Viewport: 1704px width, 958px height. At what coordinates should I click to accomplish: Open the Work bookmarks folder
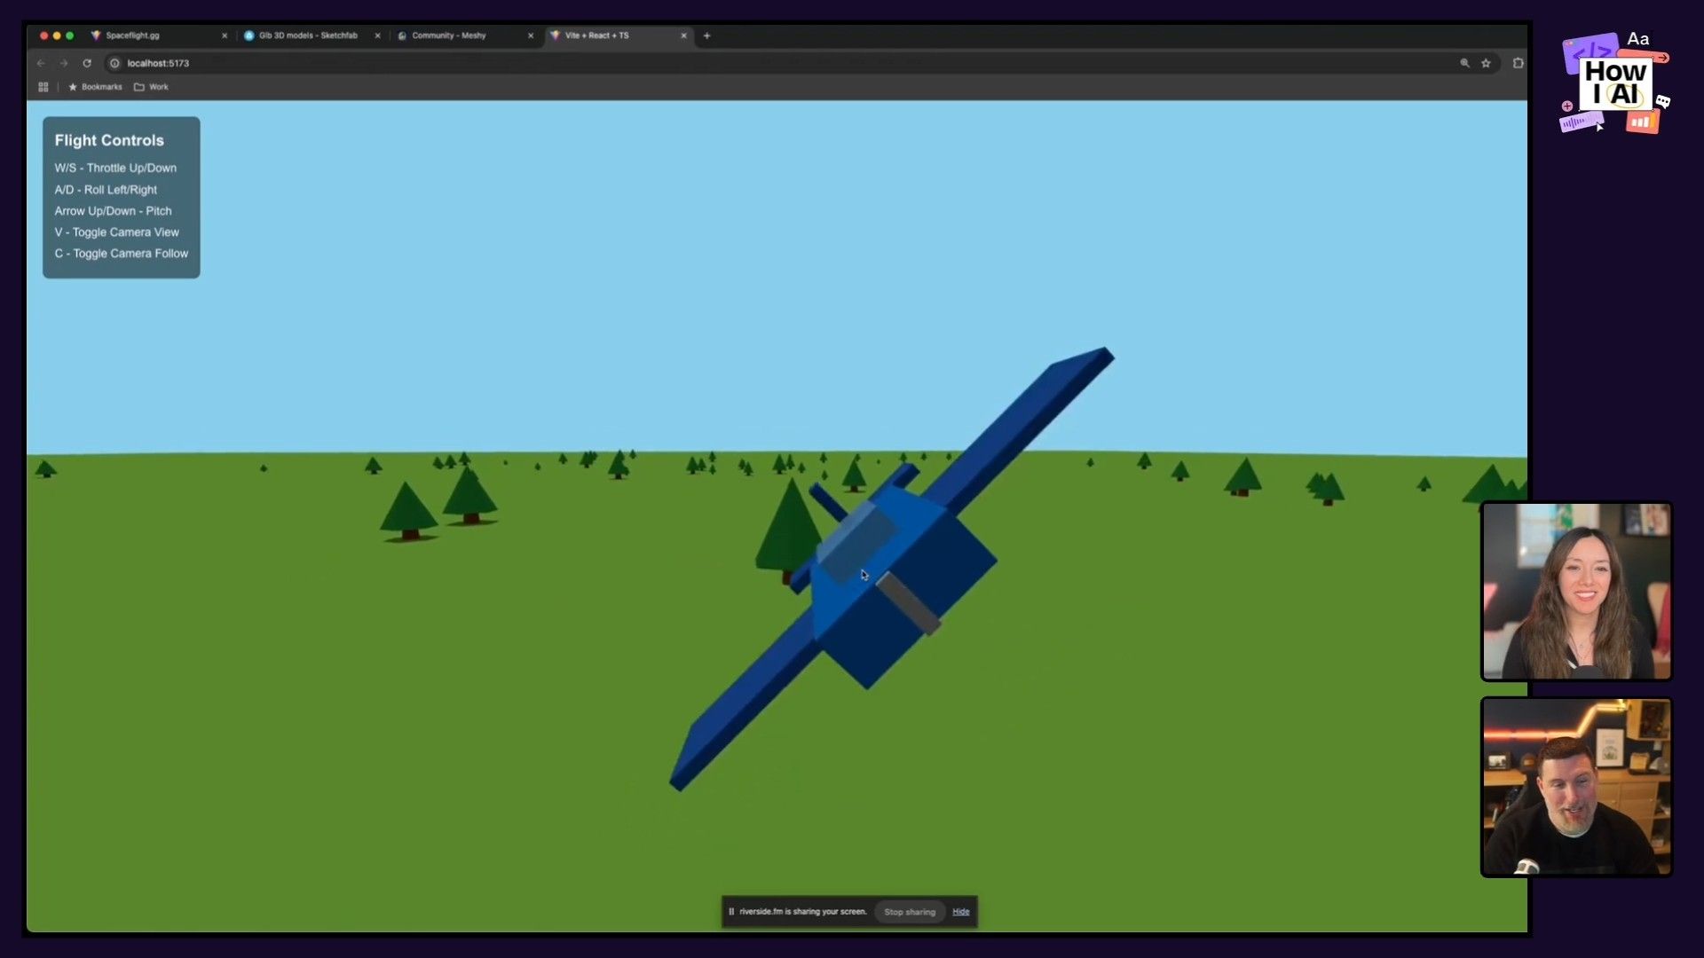[x=151, y=87]
